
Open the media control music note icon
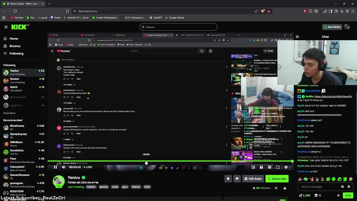point(325,11)
